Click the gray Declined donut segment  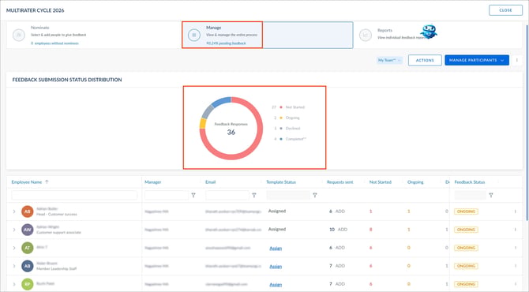(x=208, y=111)
